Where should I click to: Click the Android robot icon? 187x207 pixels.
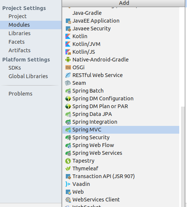coord(68,60)
